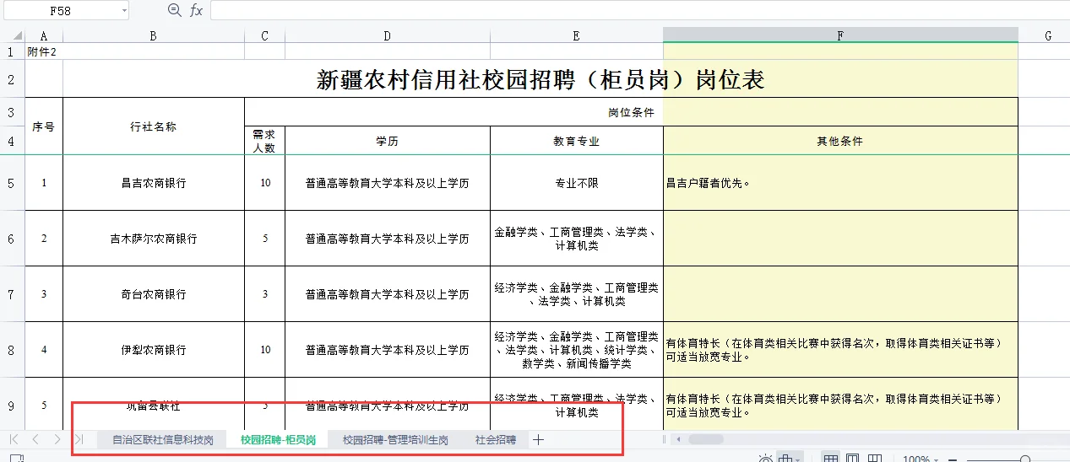Select row 6 header

point(12,239)
